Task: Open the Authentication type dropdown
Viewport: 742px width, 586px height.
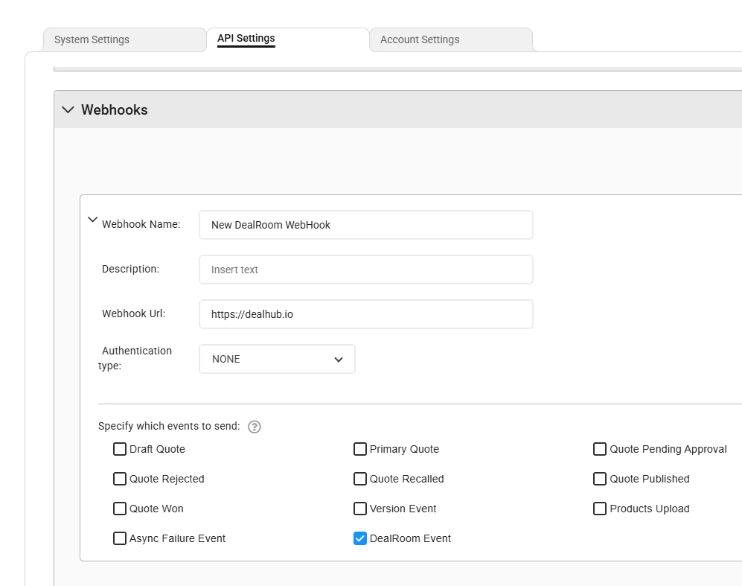Action: (277, 359)
